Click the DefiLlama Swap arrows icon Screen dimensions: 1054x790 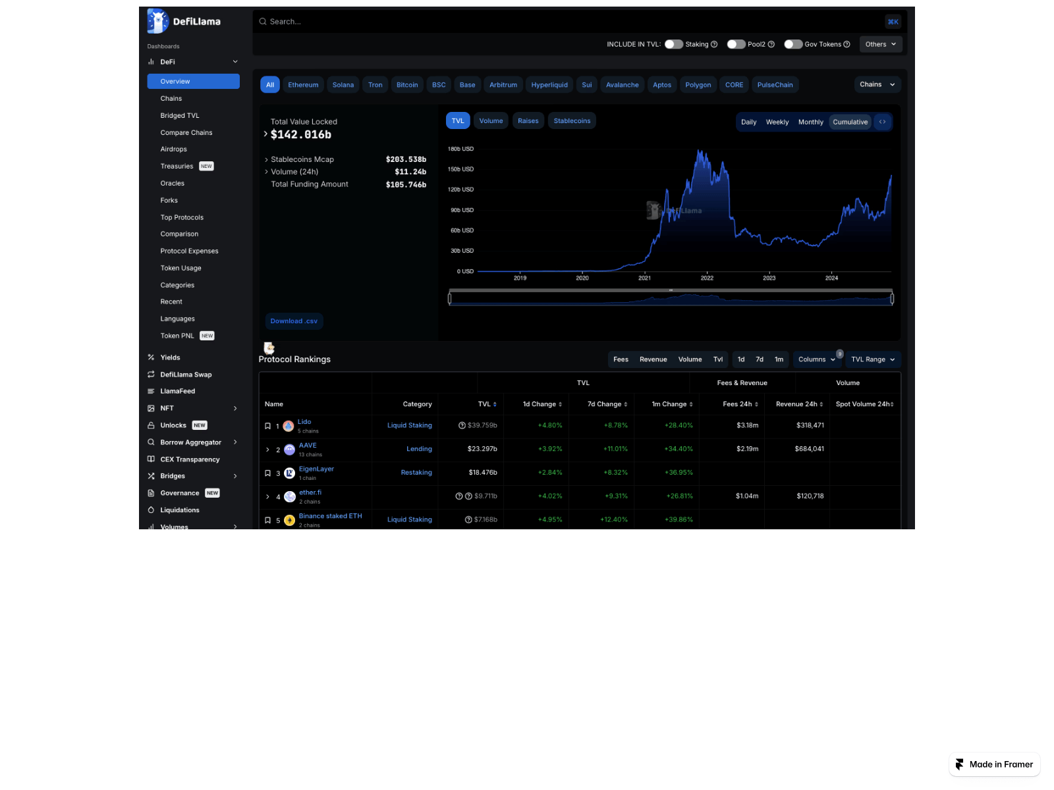tap(151, 375)
